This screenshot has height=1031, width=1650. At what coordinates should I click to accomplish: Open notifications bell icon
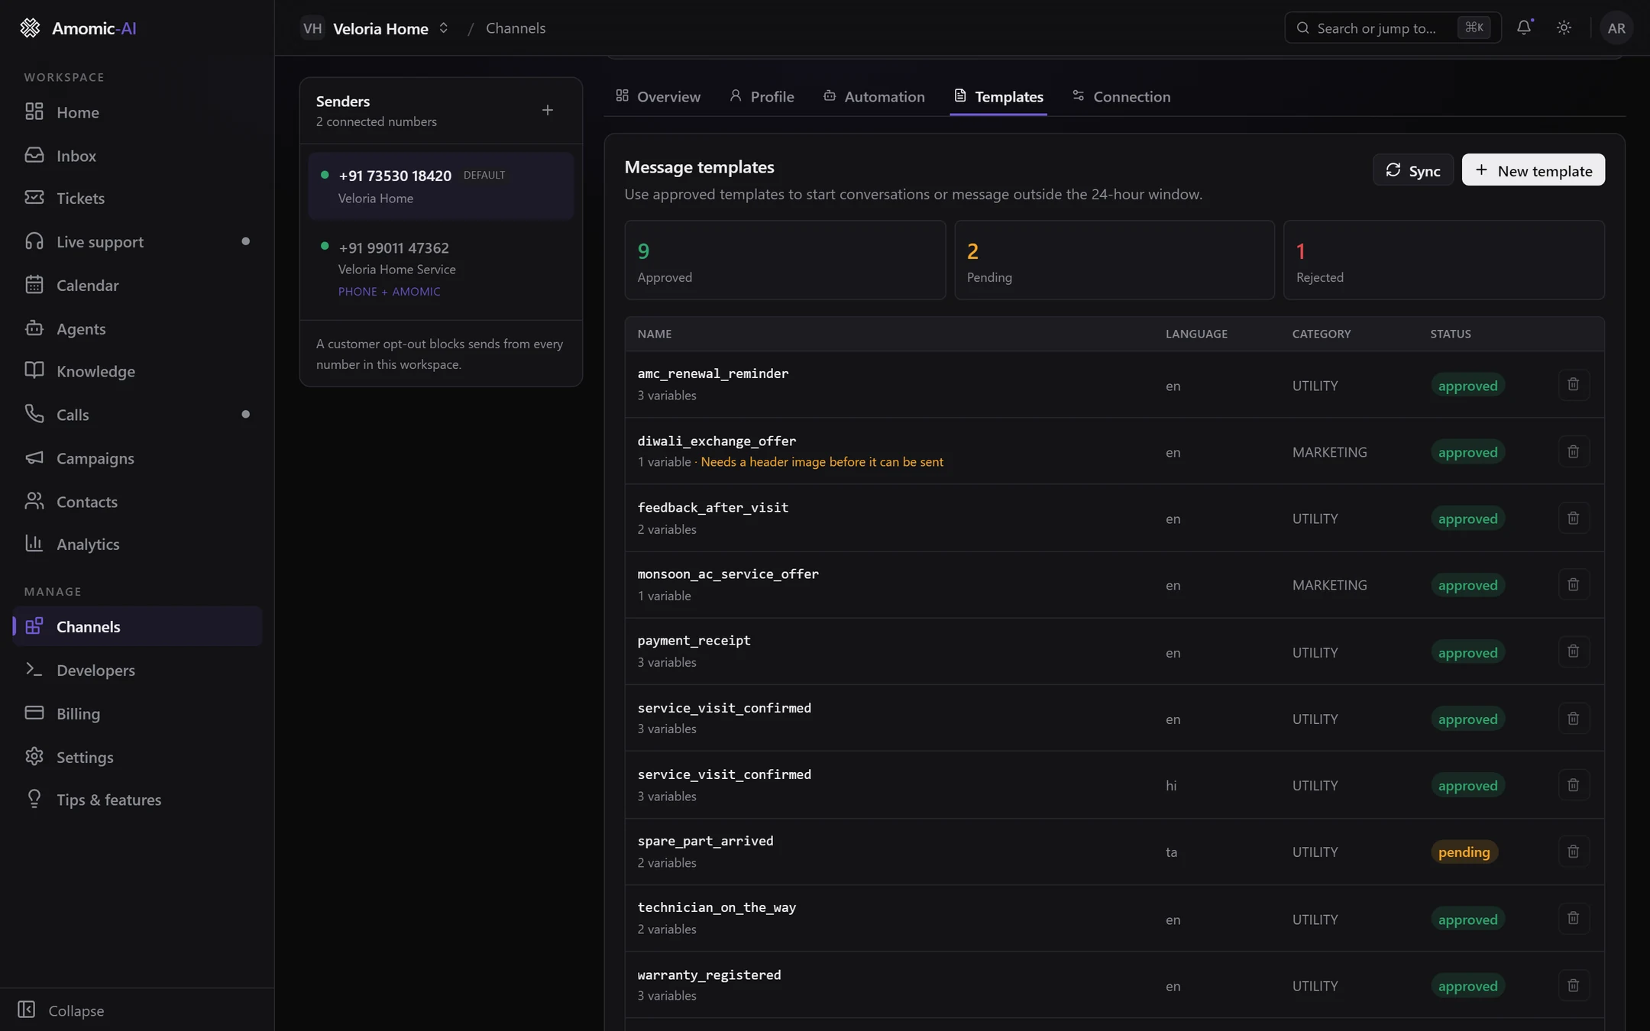coord(1524,27)
